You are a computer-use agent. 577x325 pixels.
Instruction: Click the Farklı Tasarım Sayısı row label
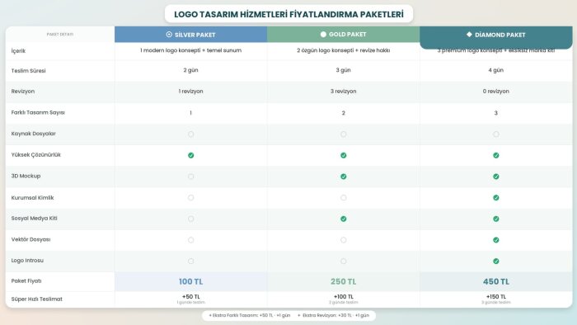click(x=38, y=113)
